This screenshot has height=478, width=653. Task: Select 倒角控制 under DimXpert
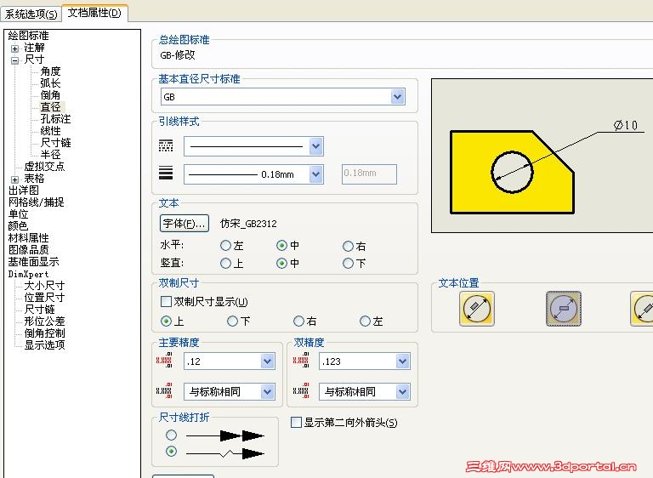pyautogui.click(x=44, y=333)
